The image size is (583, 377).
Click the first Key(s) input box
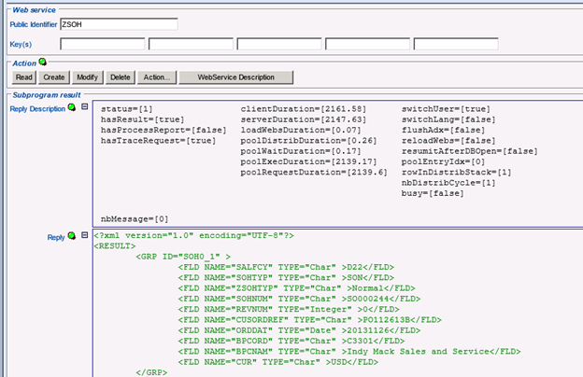[103, 44]
